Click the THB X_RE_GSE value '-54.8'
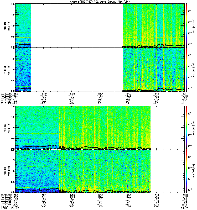Image resolution: width=197 pixels, height=210 pixels. [x=156, y=94]
